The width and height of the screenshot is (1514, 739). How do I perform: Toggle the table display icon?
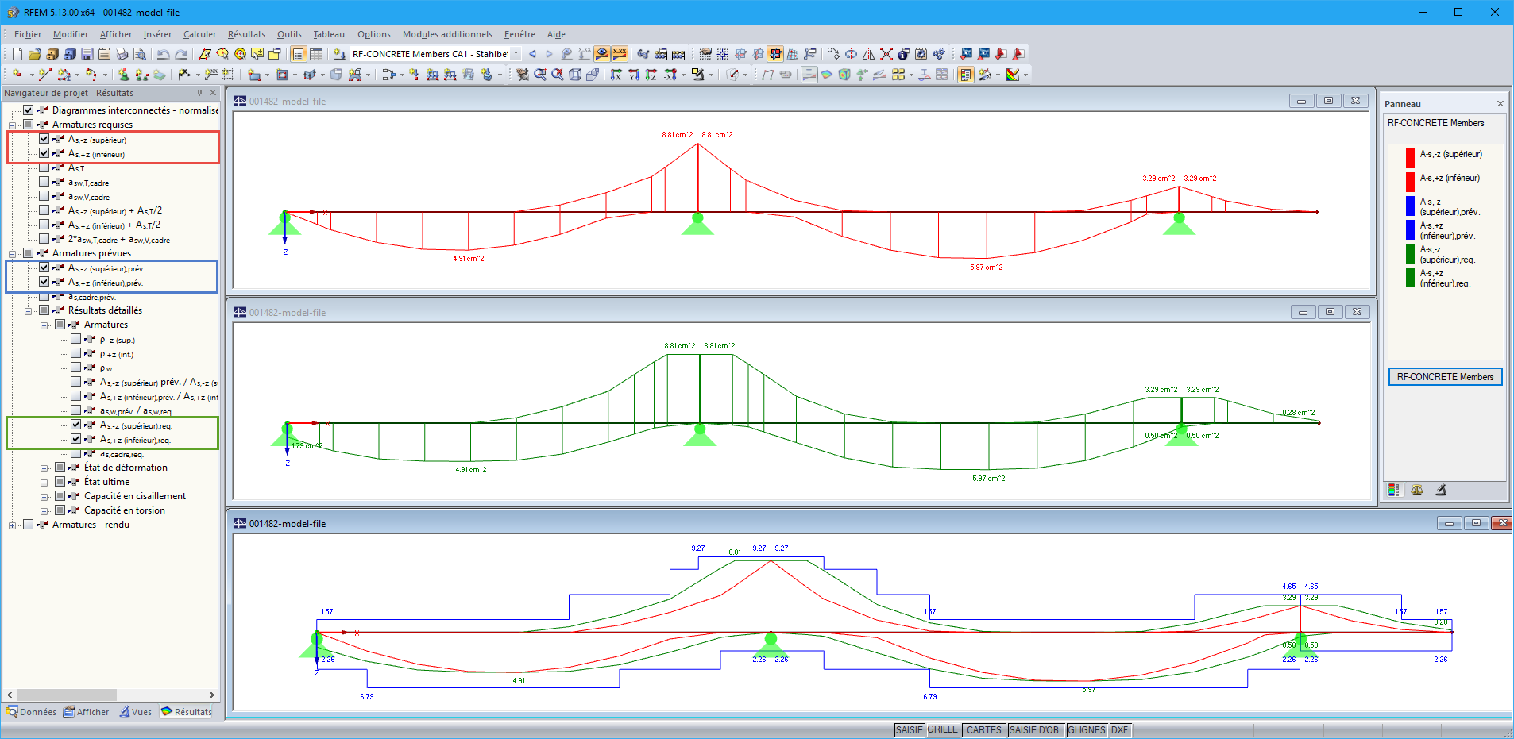(x=316, y=54)
